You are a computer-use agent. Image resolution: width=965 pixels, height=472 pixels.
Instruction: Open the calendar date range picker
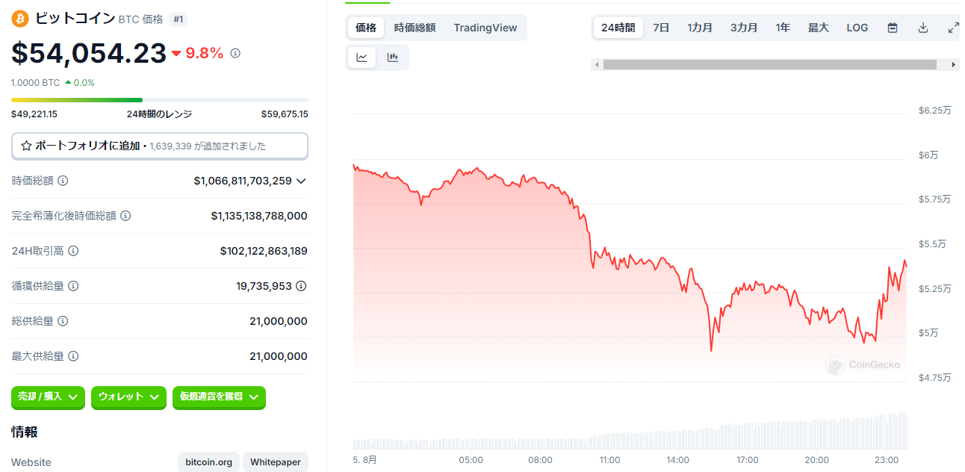pyautogui.click(x=893, y=28)
